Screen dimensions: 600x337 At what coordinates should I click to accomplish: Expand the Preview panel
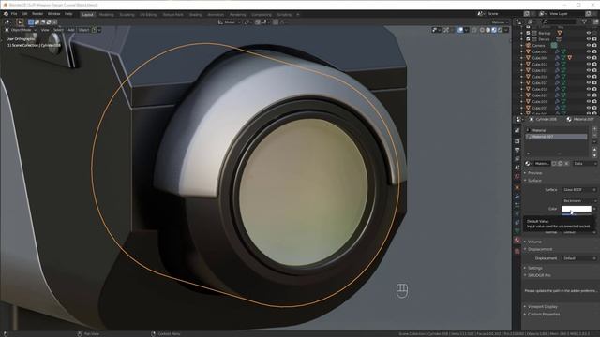point(534,173)
